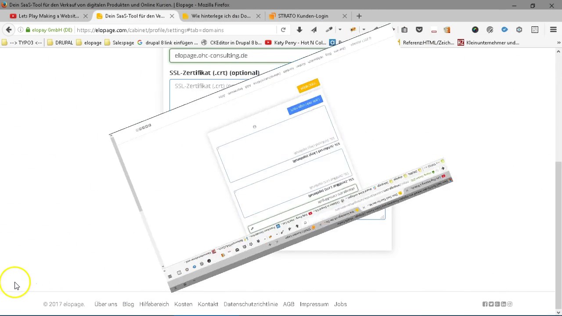The width and height of the screenshot is (562, 316).
Task: Open the Facebook footer icon
Action: pyautogui.click(x=485, y=304)
